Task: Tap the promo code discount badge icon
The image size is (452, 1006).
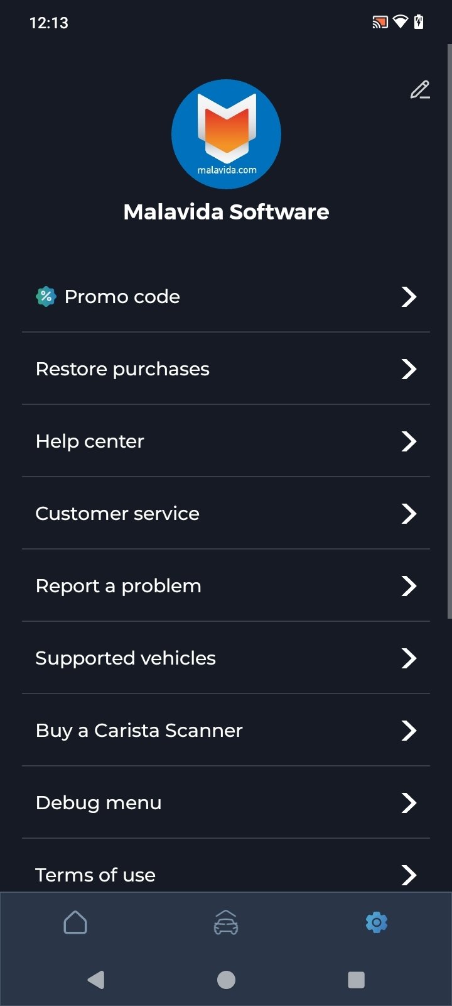Action: coord(46,296)
